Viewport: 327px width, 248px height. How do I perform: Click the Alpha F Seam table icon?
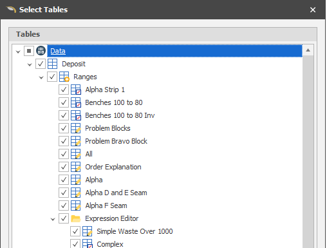click(76, 205)
